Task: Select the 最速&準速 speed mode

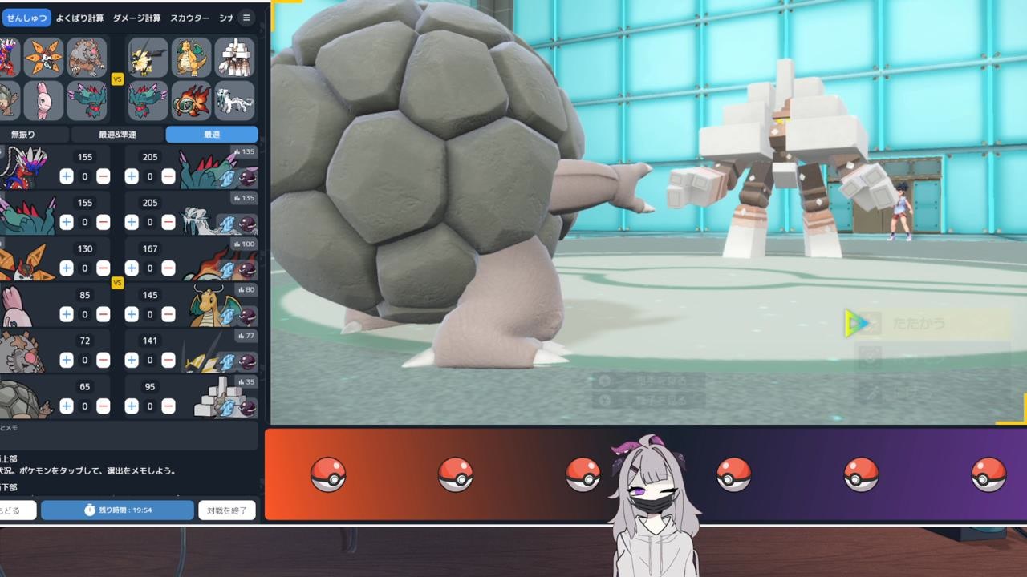Action: [x=117, y=135]
